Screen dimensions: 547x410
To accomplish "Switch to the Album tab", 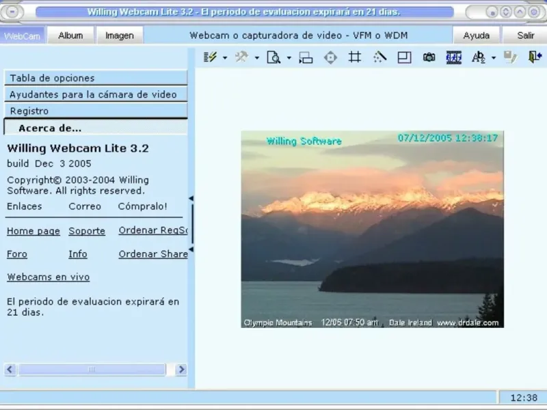I will [x=70, y=36].
